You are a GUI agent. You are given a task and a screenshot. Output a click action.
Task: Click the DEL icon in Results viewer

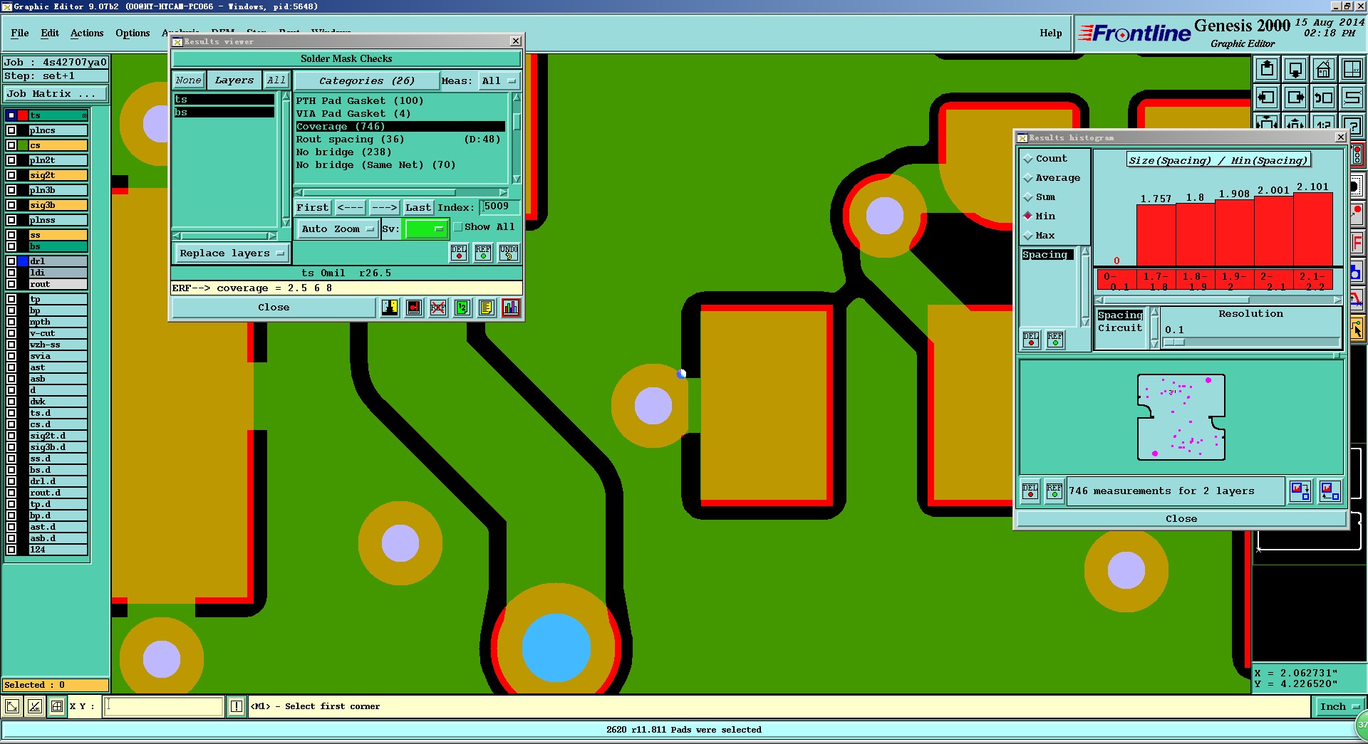pos(459,253)
